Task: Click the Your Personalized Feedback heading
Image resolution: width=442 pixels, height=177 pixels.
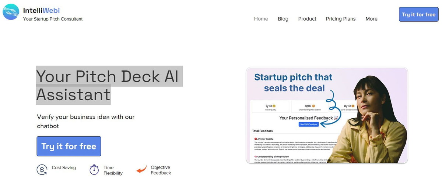Action: point(306,118)
